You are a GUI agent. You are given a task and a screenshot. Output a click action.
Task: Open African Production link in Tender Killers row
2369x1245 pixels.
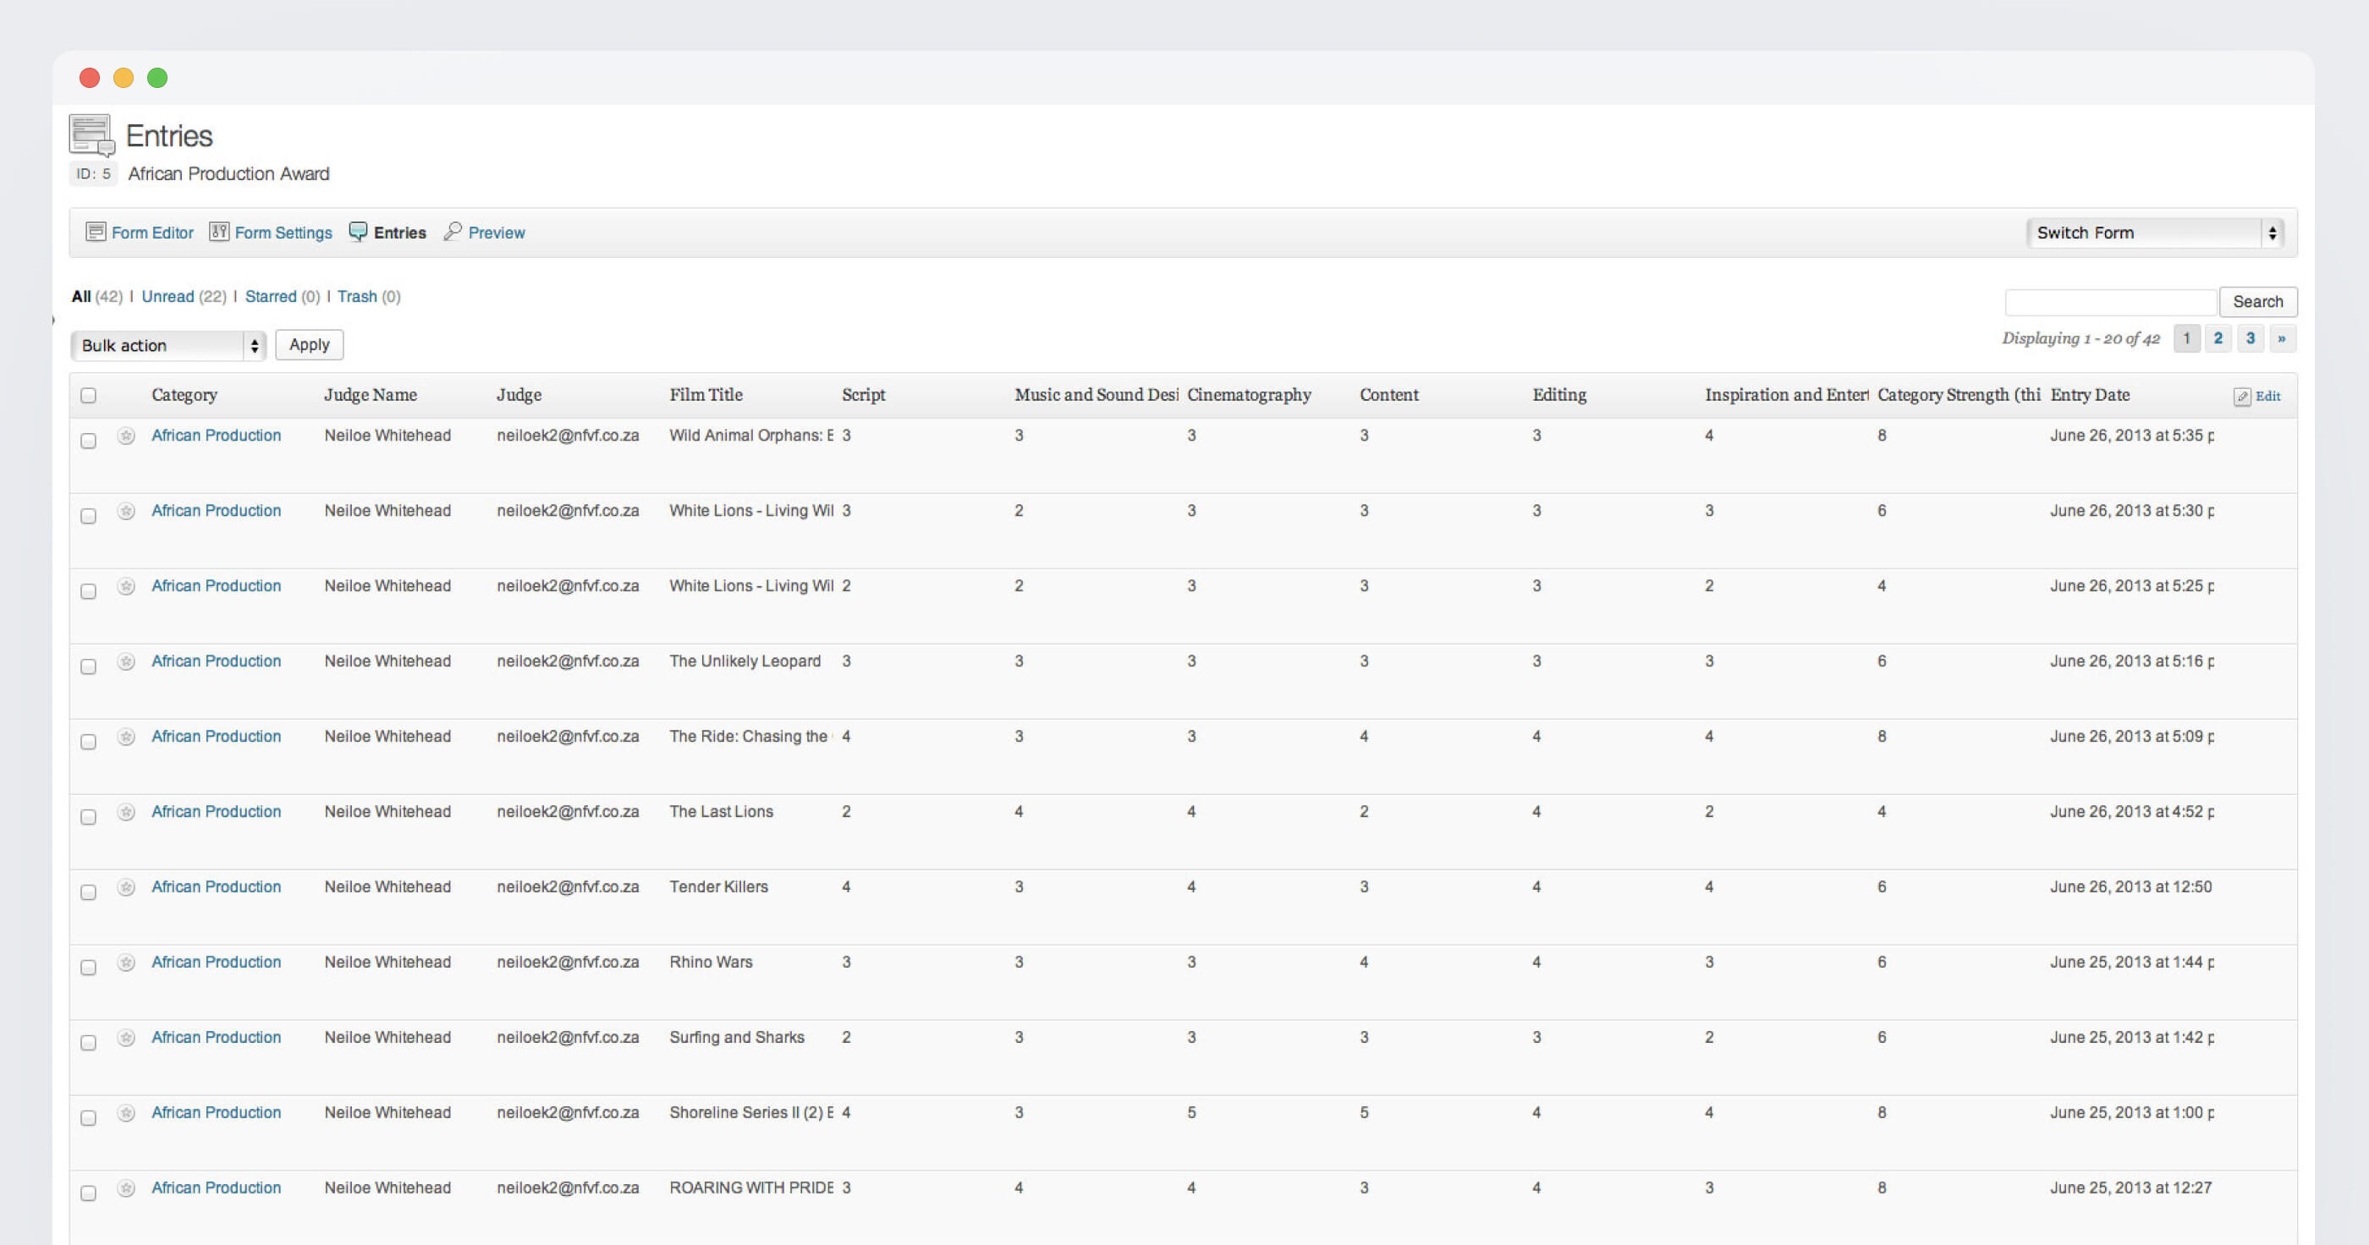(216, 887)
